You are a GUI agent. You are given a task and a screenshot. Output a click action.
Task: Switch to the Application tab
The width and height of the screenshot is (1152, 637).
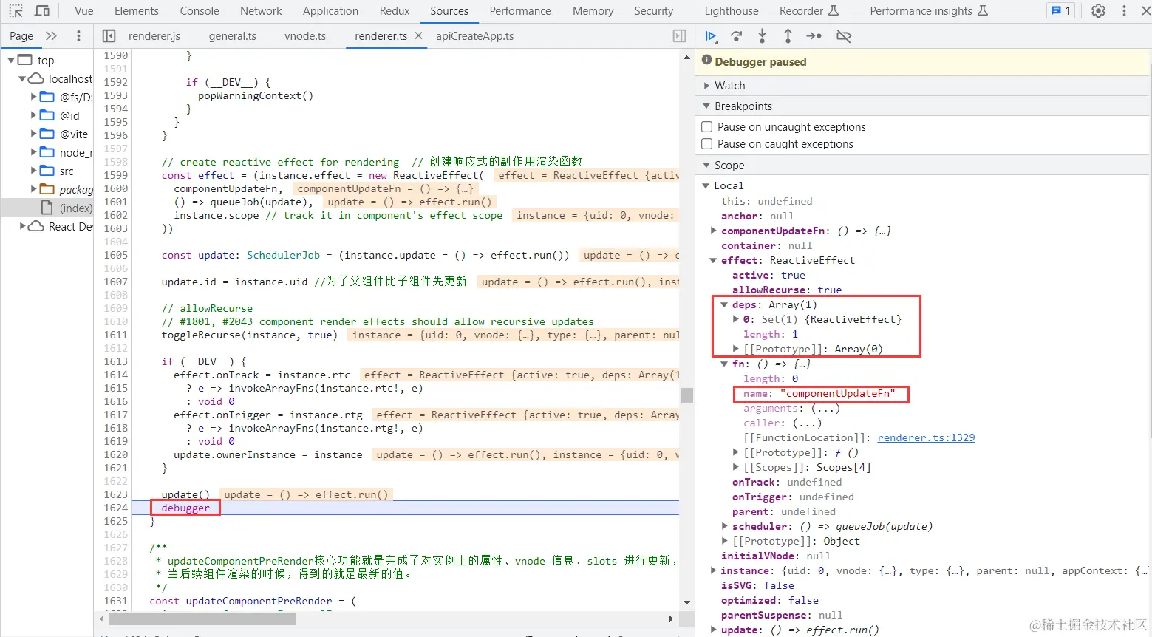(x=330, y=11)
